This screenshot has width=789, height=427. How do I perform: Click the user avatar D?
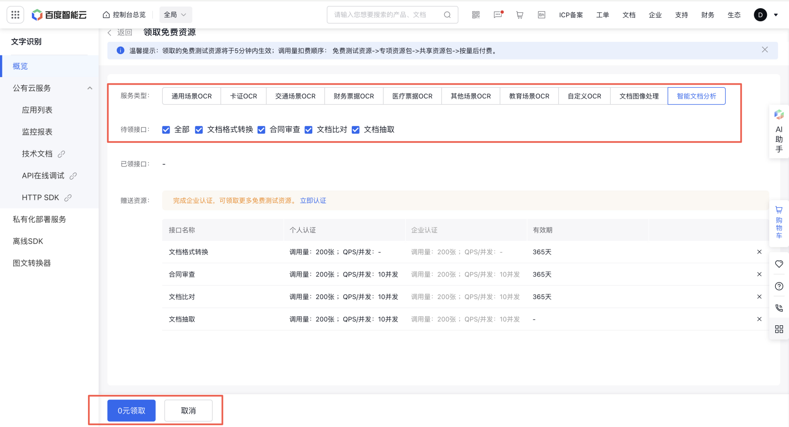click(760, 15)
